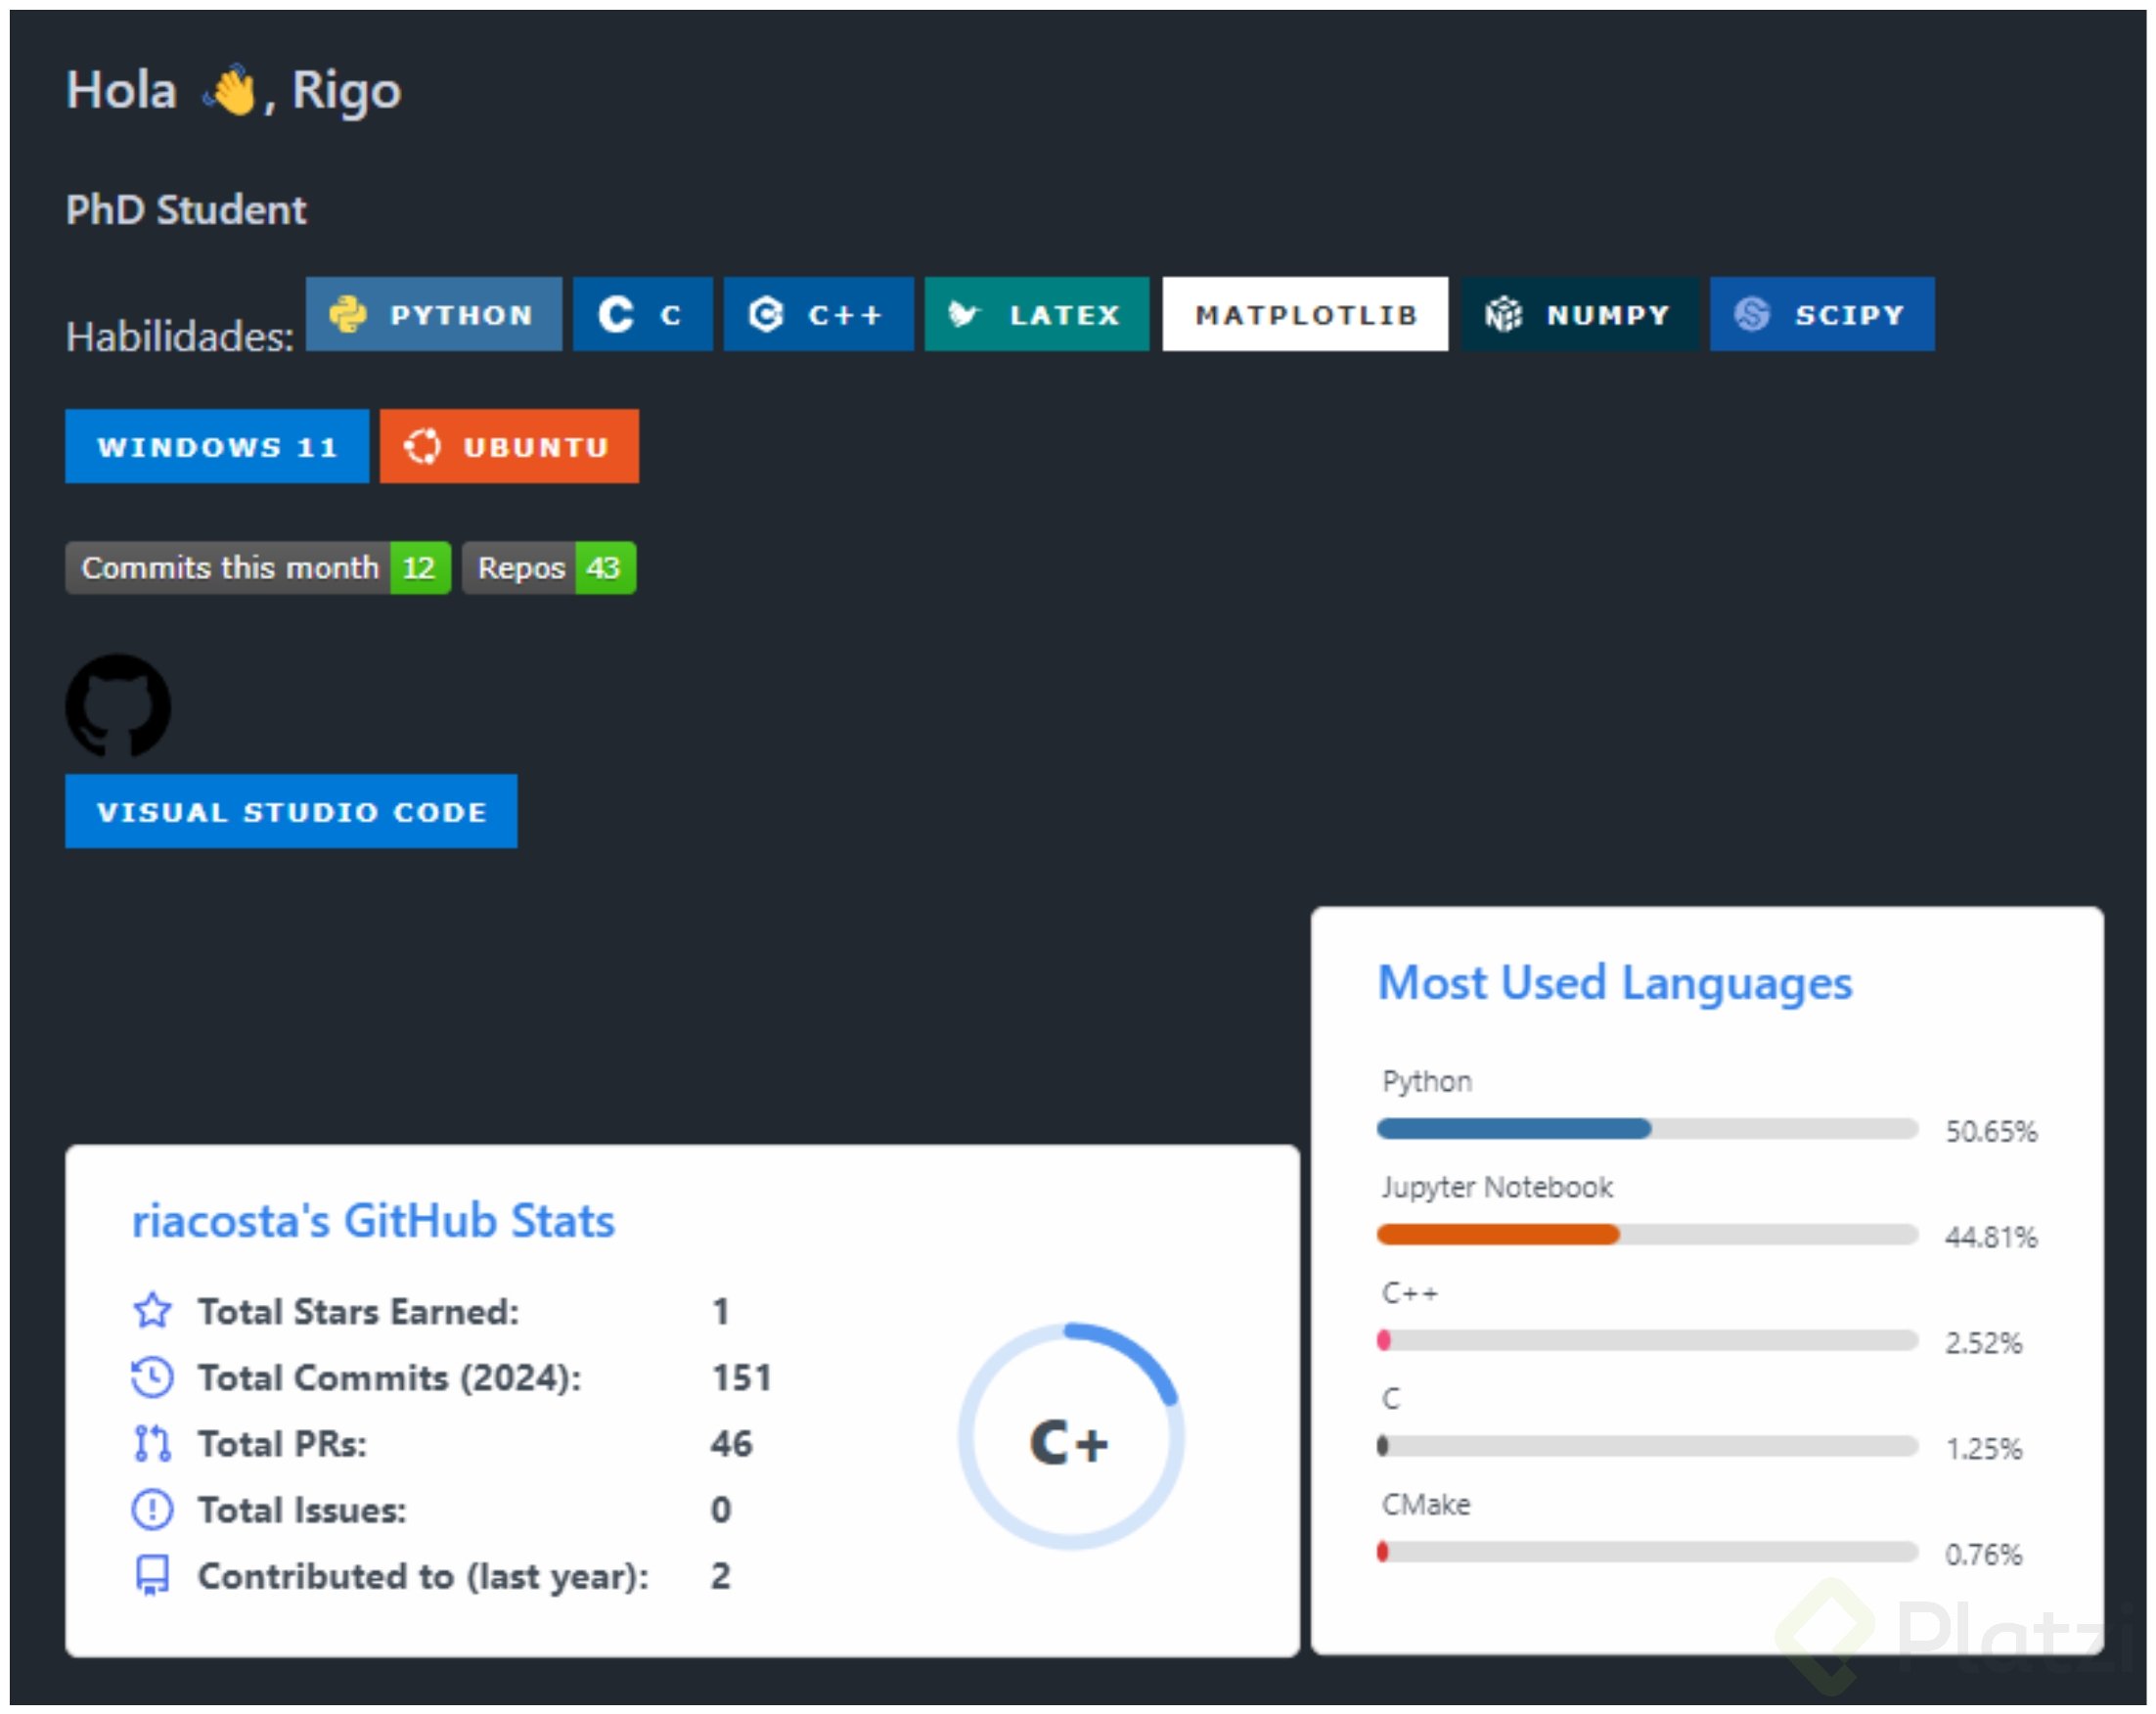Viewport: 2156px width, 1714px height.
Task: Open the Most Used Languages title
Action: point(1614,983)
